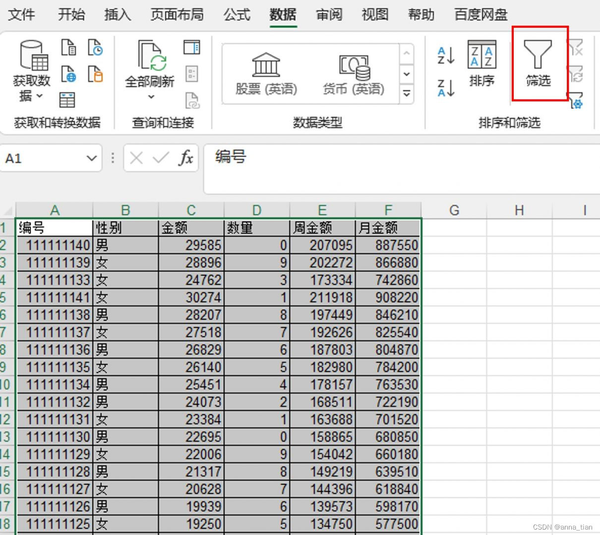
Task: Click cell containing 29585
Action: tap(191, 245)
